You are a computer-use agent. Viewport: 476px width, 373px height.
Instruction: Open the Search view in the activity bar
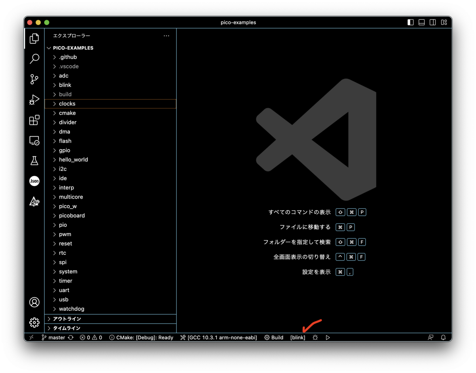pos(35,59)
